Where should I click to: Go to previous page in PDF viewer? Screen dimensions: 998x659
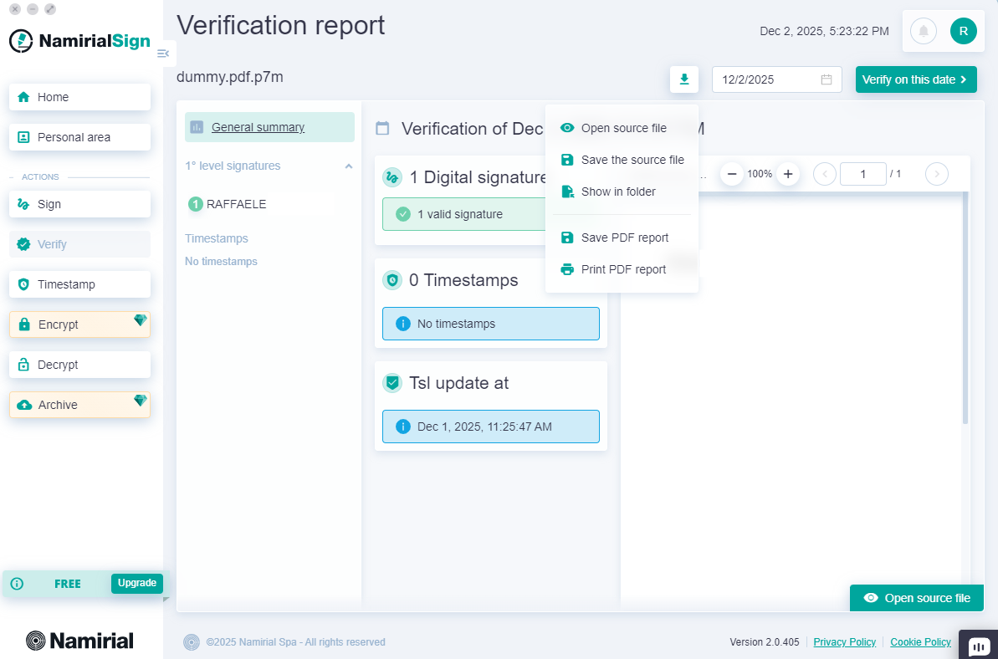click(x=824, y=174)
